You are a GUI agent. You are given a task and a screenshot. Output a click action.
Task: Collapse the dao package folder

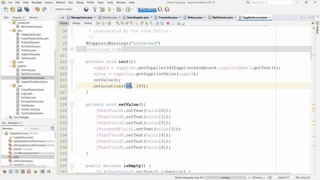(x=10, y=30)
